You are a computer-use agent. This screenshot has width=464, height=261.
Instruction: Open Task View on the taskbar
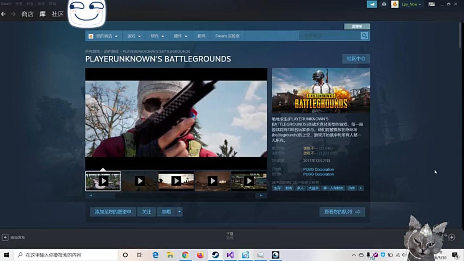click(140, 255)
